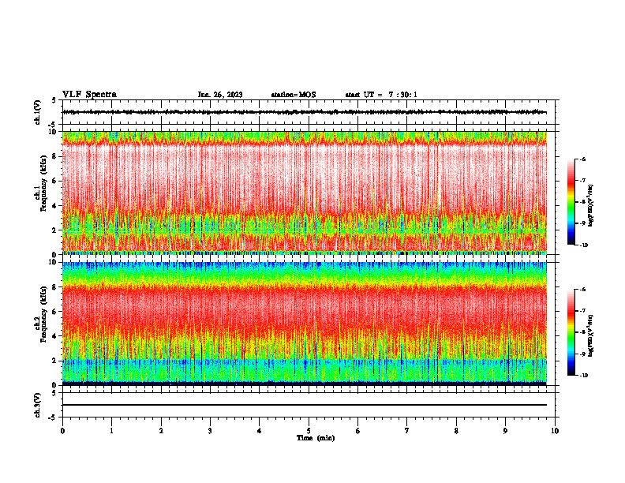The image size is (625, 483).
Task: Click the ch.1 voltage waveform trace
Action: coord(305,112)
